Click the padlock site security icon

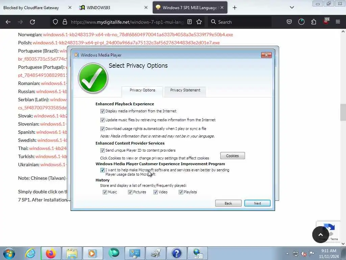65,22
